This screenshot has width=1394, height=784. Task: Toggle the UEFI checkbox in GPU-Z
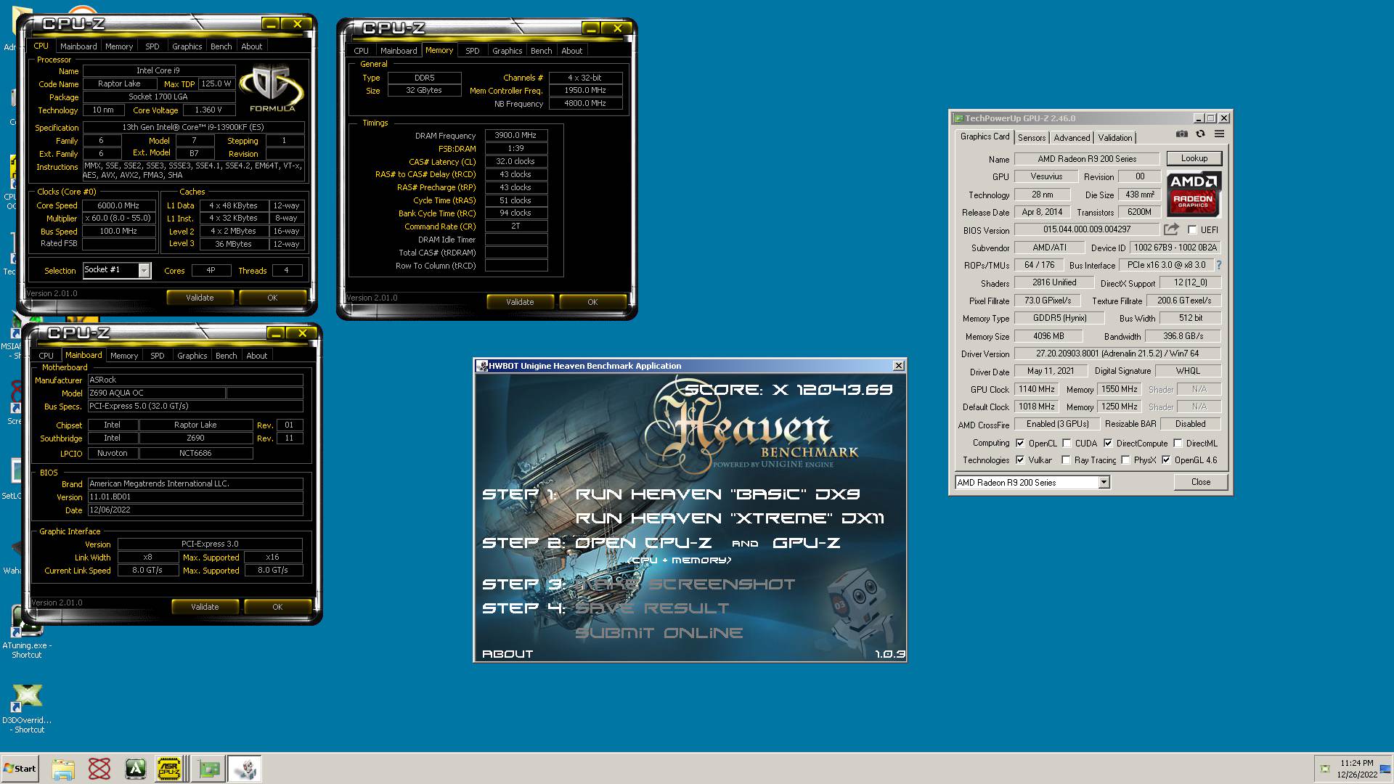coord(1192,229)
